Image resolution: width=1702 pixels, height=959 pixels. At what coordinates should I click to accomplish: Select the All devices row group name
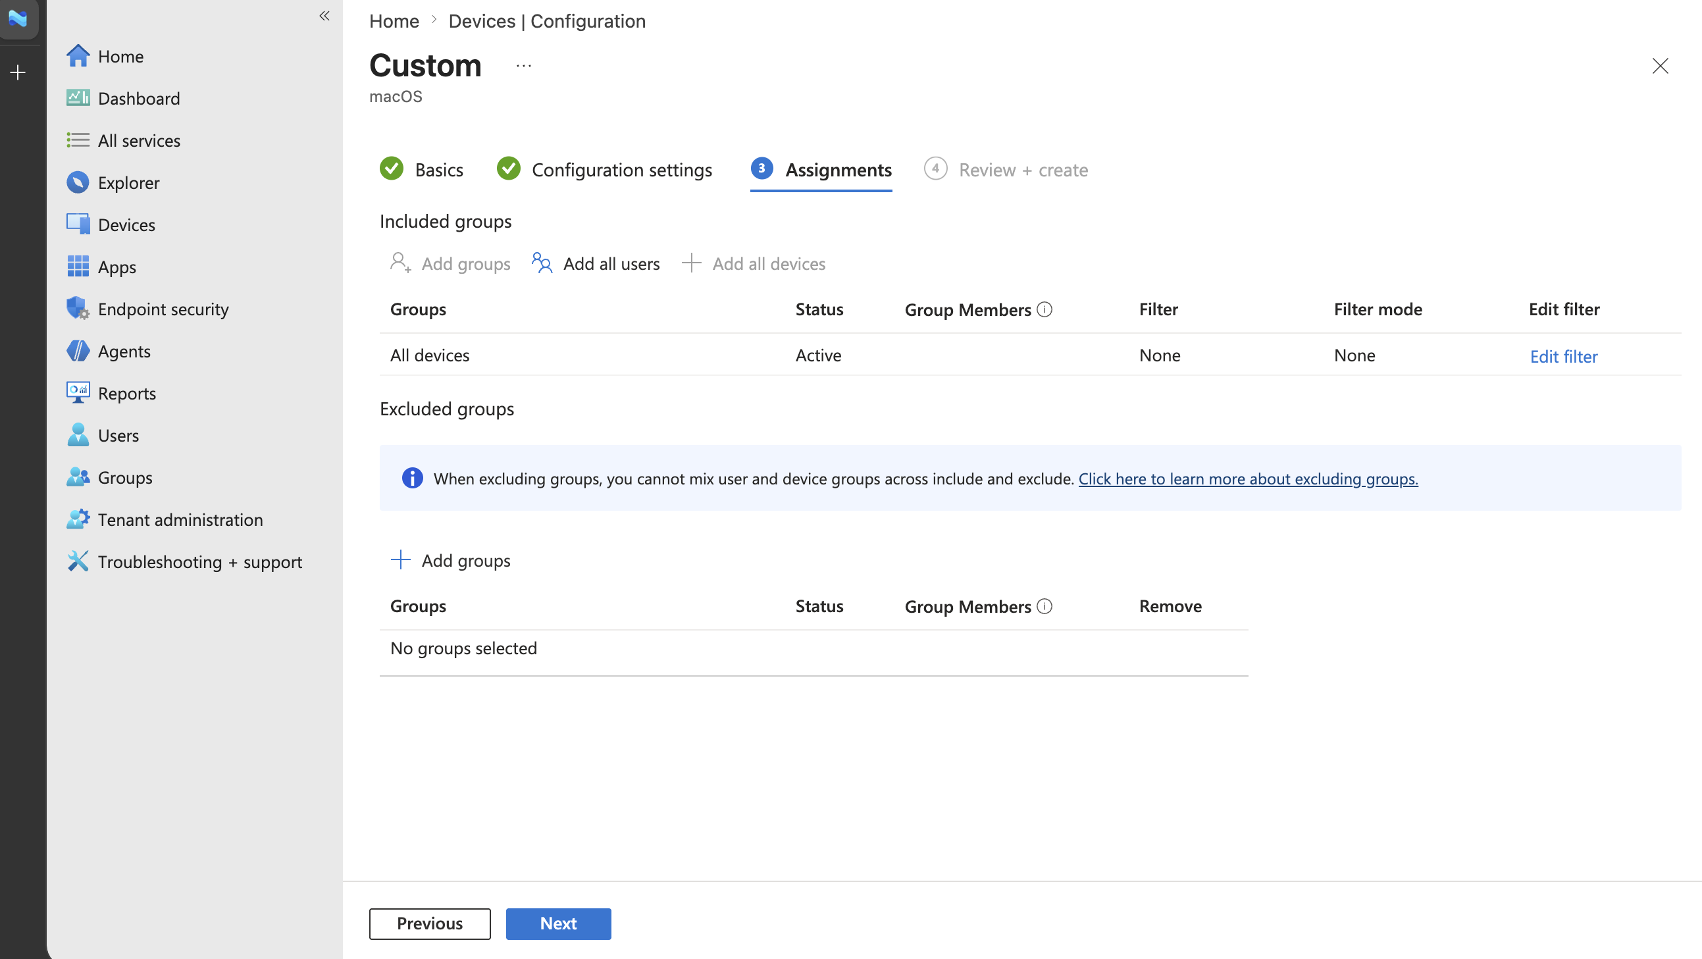pos(430,355)
